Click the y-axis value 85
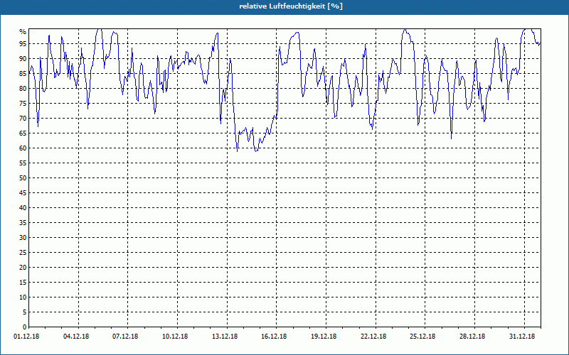This screenshot has height=355, width=569. coord(23,74)
